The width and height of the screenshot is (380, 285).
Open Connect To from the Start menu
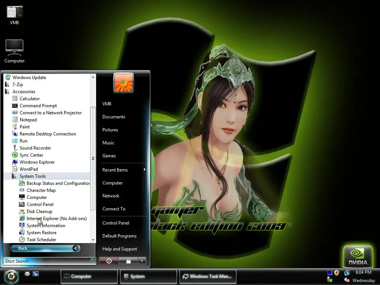pos(114,209)
